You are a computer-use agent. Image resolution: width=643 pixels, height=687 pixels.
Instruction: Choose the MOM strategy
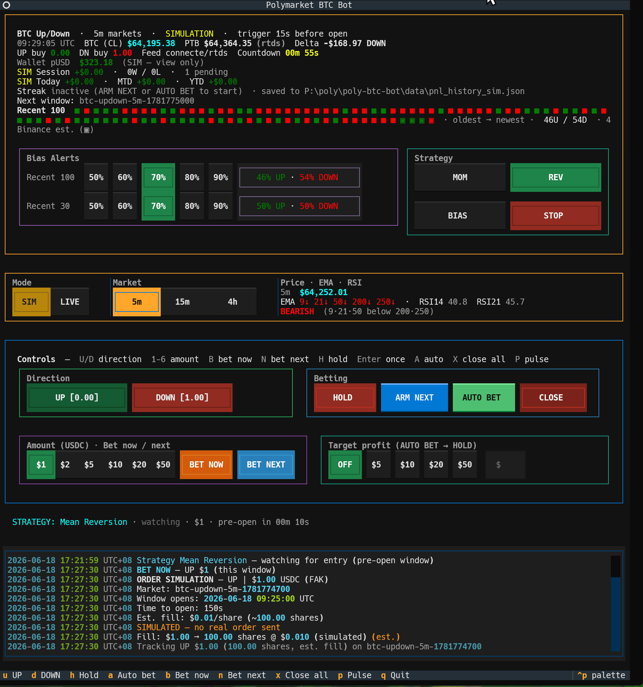tap(460, 177)
